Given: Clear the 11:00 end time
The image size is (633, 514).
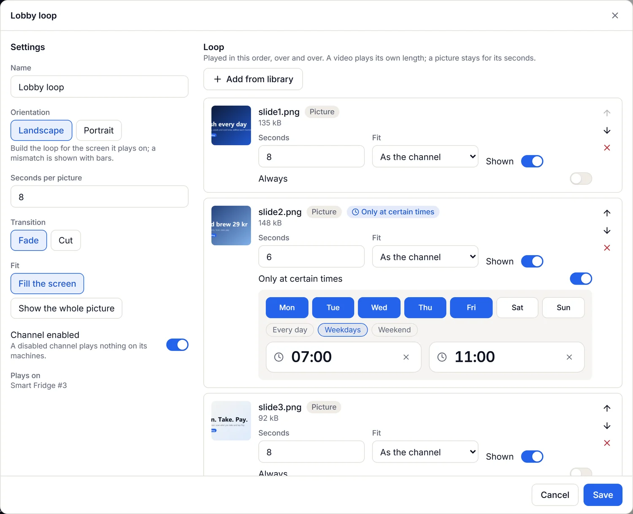Looking at the screenshot, I should coord(569,357).
